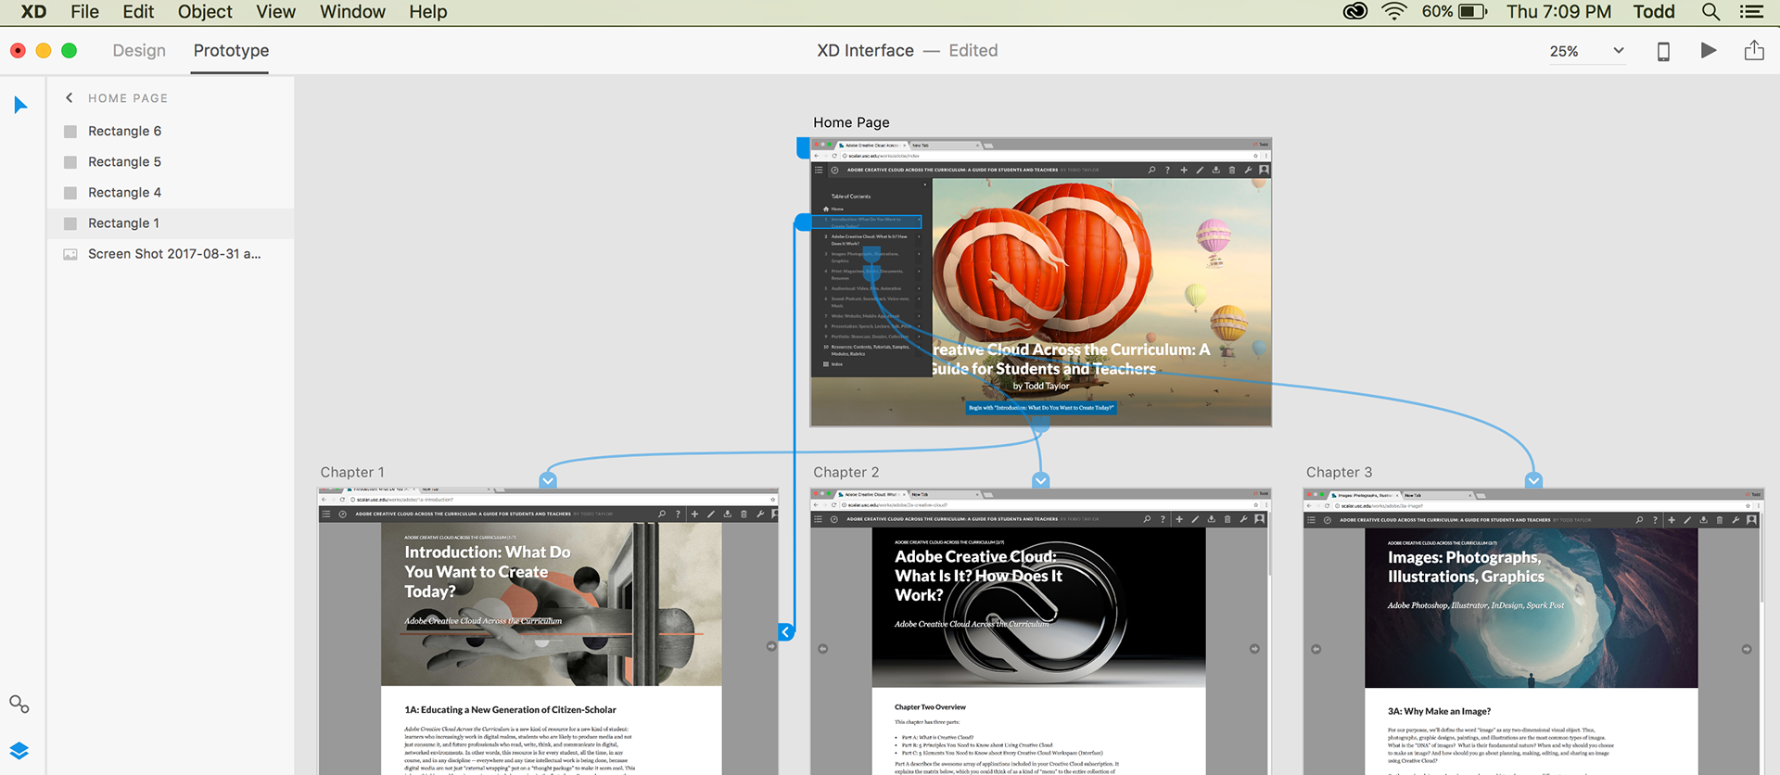Click the XD Interface document title
The height and width of the screenshot is (775, 1780).
coord(865,51)
